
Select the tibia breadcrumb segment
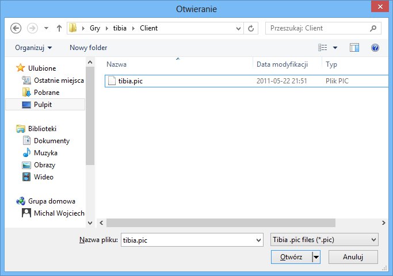click(120, 28)
